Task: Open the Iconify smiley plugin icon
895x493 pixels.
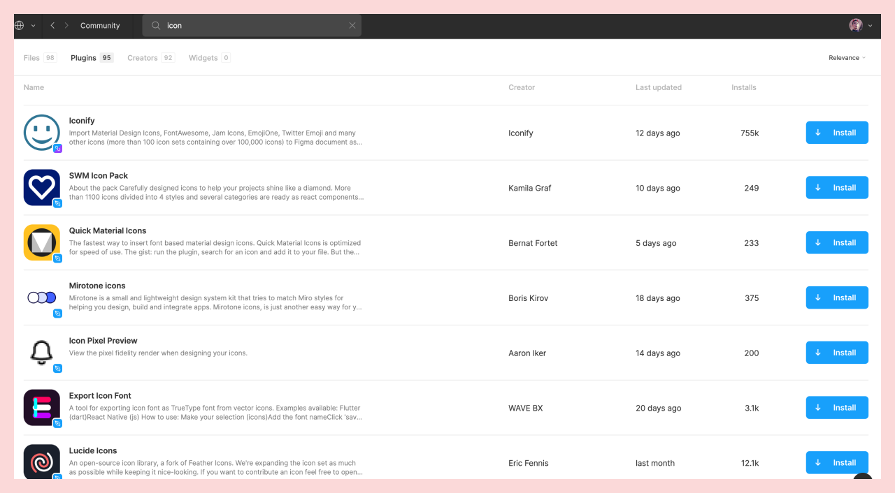Action: 42,133
